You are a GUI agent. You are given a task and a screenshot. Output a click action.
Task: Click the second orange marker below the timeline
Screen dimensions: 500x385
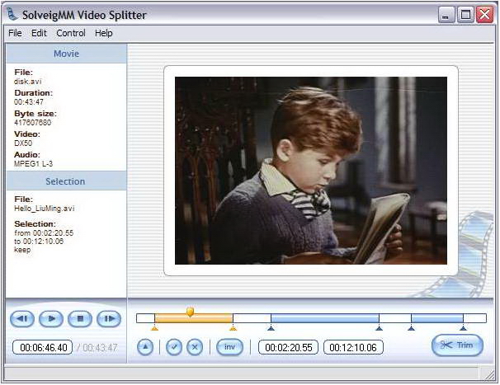233,328
